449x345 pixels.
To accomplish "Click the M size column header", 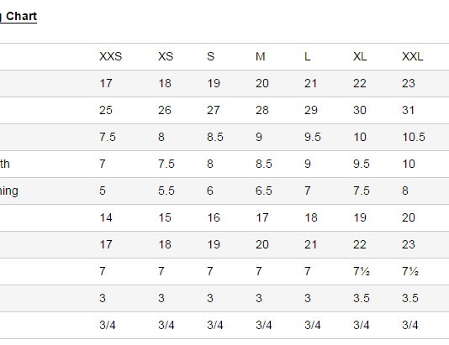I will click(260, 56).
